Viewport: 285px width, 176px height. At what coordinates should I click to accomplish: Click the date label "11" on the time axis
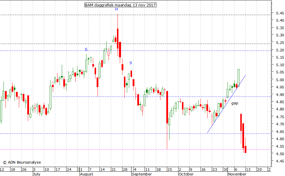147,170
